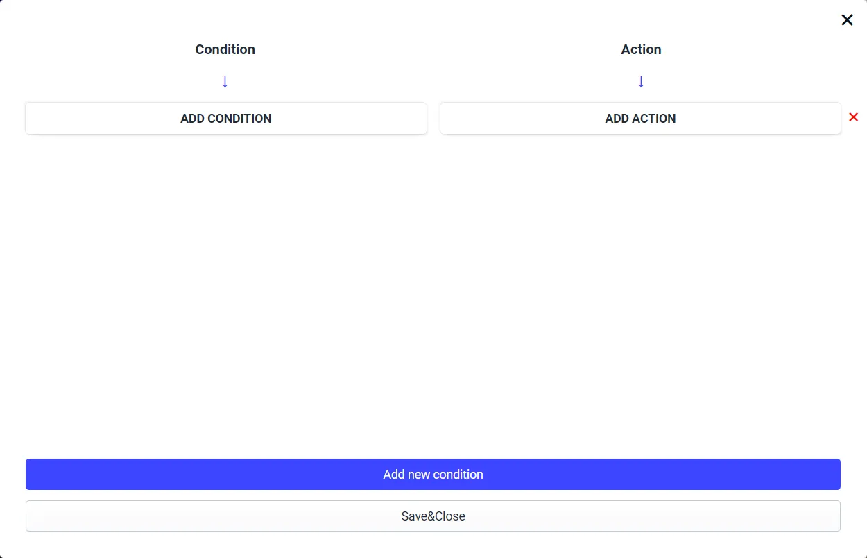Click the Condition column header

(x=225, y=49)
